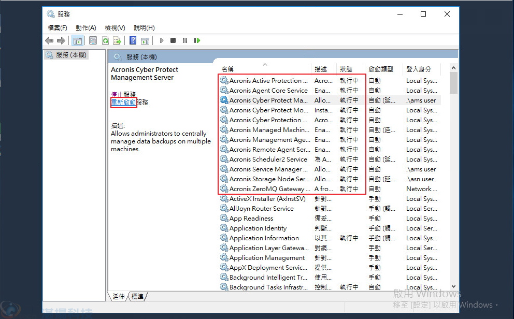514x319 pixels.
Task: Toggle the Show/Hide Action Pane icon
Action: [x=145, y=40]
